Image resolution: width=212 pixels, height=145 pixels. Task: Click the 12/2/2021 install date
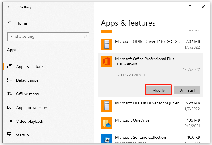(191, 126)
